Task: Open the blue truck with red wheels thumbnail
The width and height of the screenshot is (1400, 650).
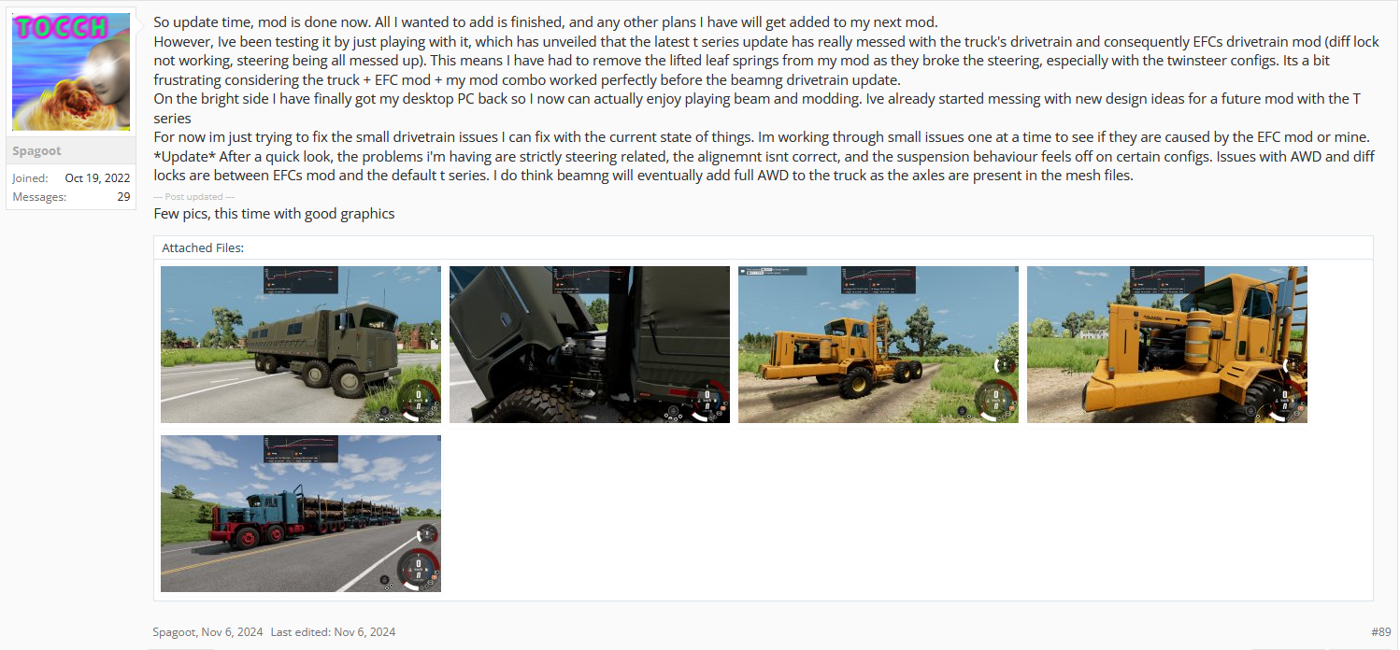Action: click(x=301, y=514)
